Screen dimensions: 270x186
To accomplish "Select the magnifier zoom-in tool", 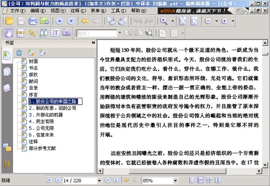I will 164,21.
